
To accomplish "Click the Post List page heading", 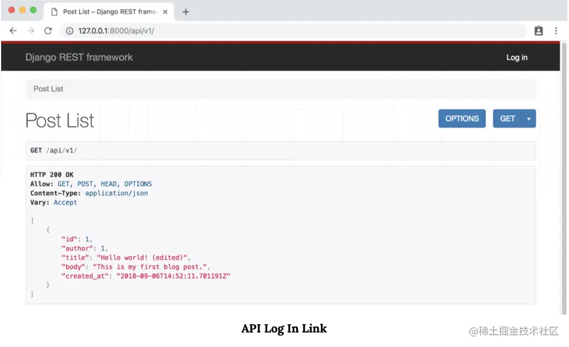I will tap(60, 121).
